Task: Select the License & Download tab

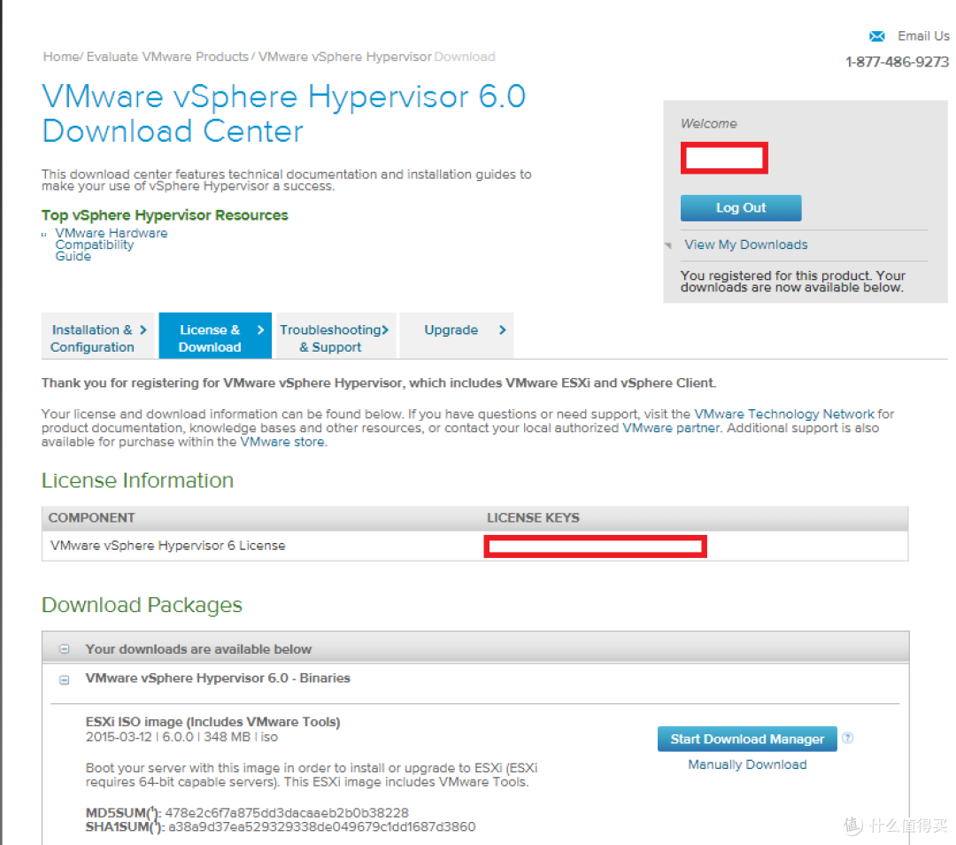Action: (x=214, y=336)
